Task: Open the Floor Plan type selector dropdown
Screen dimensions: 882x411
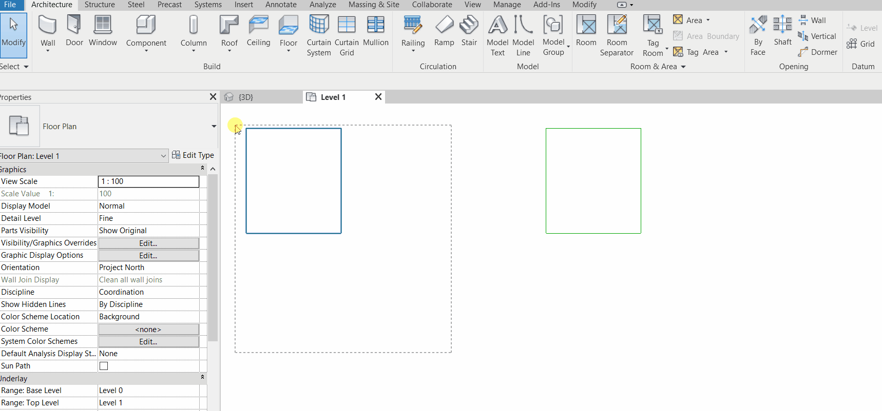Action: tap(214, 127)
